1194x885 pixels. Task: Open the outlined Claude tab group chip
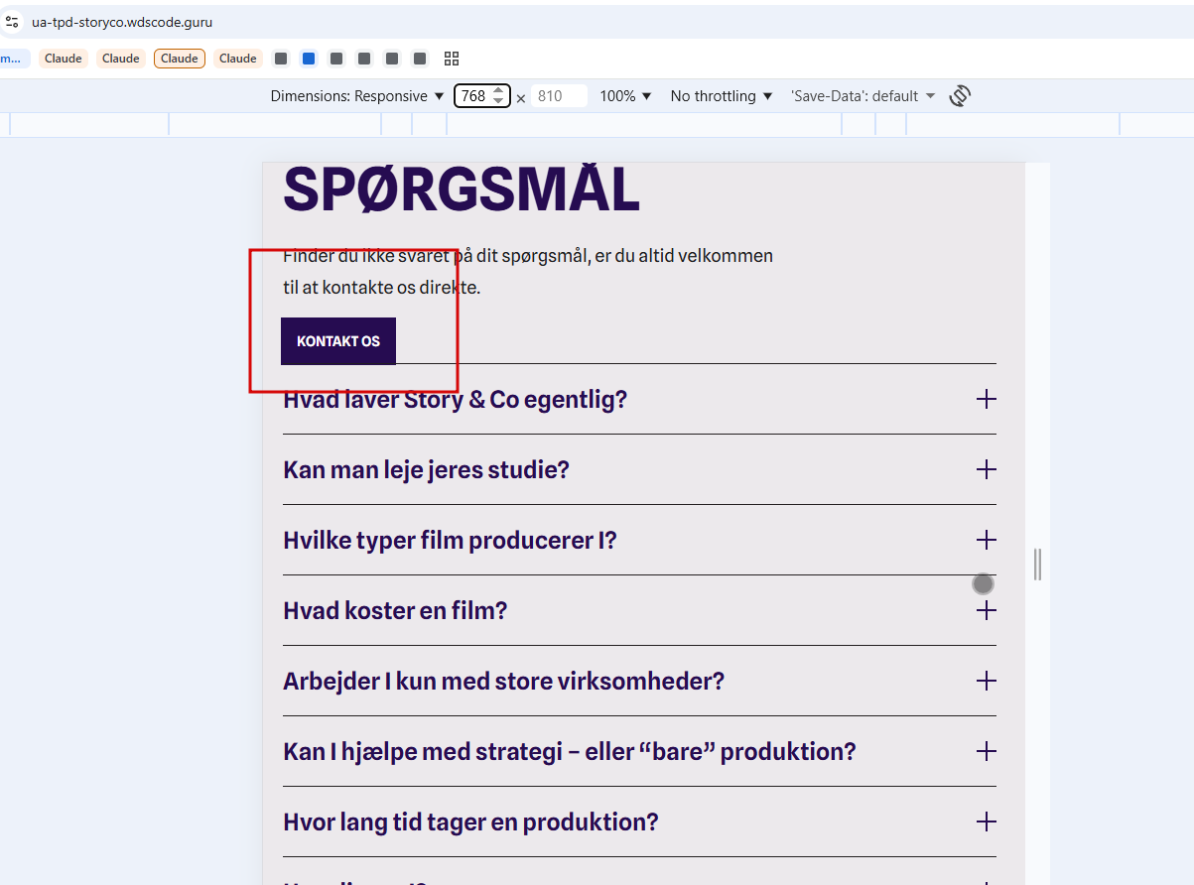(x=180, y=59)
